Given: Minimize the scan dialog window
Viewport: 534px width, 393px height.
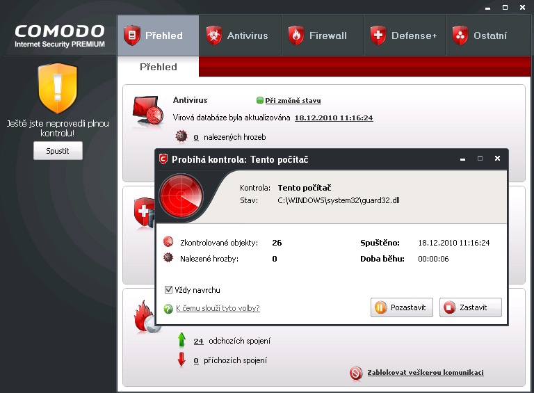Looking at the screenshot, I should [462, 159].
